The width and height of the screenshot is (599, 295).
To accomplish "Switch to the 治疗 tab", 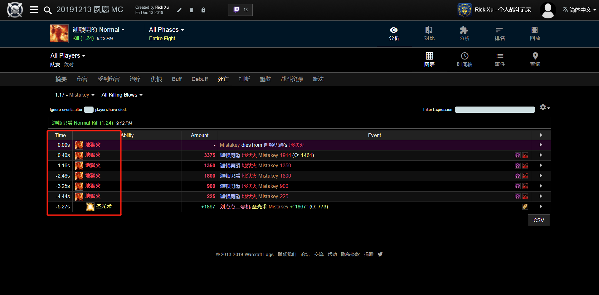I will pos(135,79).
